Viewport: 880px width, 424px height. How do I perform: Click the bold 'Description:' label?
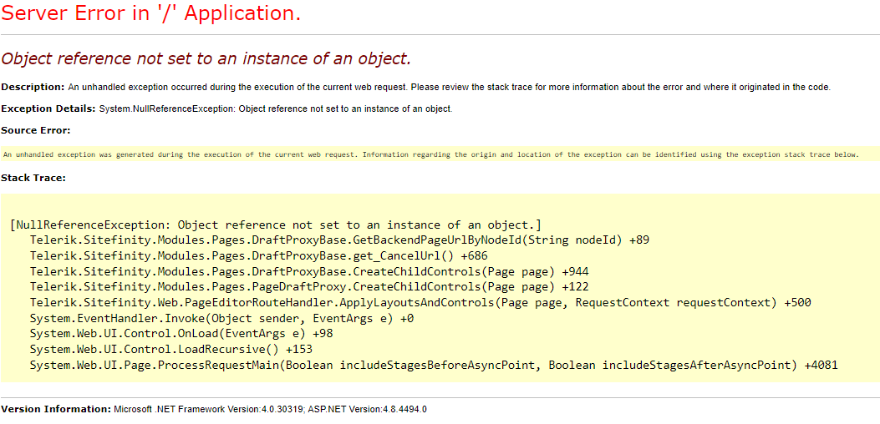pyautogui.click(x=33, y=87)
